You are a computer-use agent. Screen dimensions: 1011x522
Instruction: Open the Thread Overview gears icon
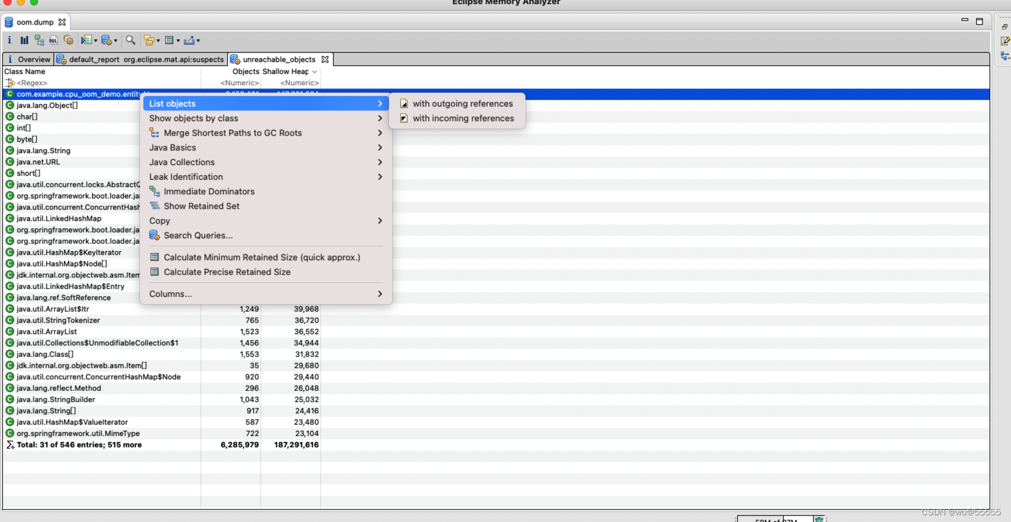[68, 40]
